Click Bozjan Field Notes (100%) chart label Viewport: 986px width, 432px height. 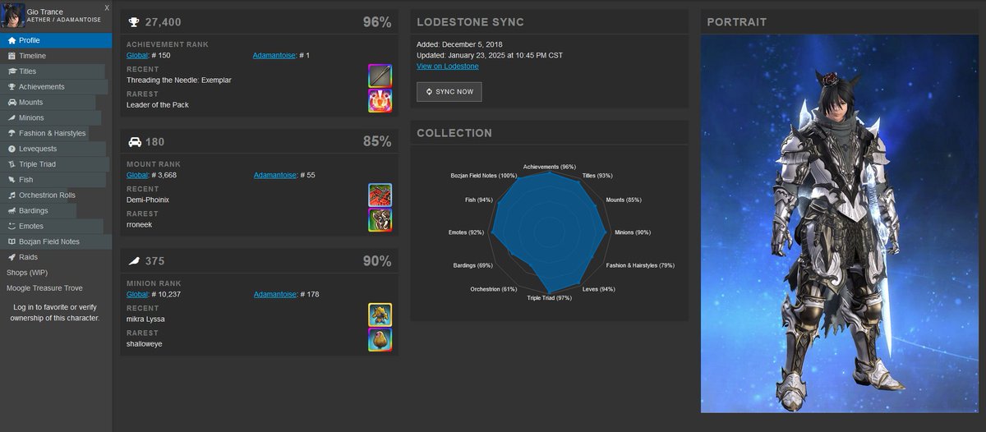point(484,176)
